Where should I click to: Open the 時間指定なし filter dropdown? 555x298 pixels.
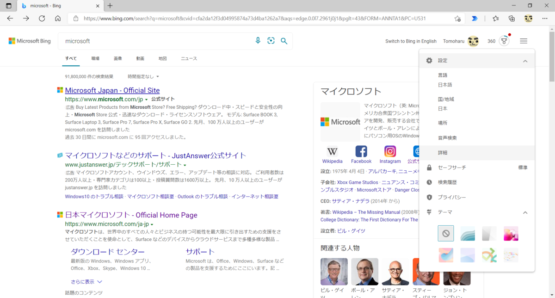[143, 76]
